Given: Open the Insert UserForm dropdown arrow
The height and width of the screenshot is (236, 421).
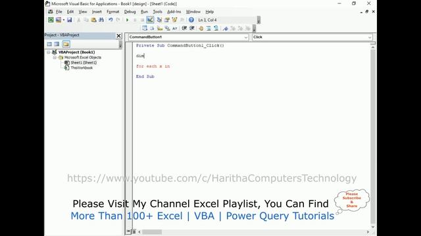Looking at the screenshot, I should tap(64, 20).
